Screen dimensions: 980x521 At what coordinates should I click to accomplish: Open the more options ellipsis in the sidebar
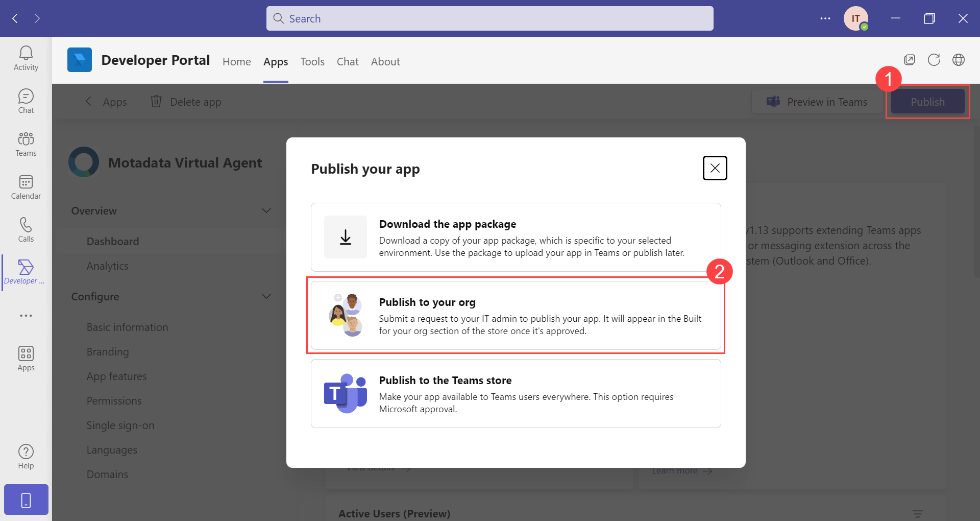26,315
